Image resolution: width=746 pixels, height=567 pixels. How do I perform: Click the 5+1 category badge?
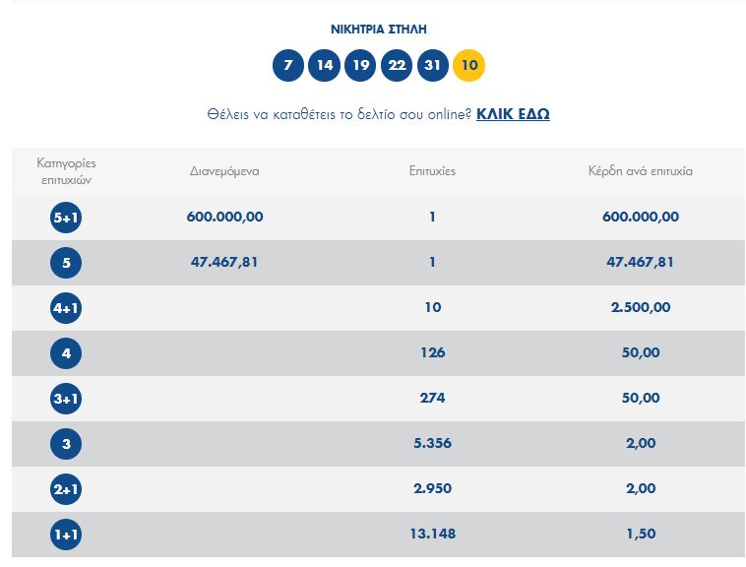tap(66, 218)
